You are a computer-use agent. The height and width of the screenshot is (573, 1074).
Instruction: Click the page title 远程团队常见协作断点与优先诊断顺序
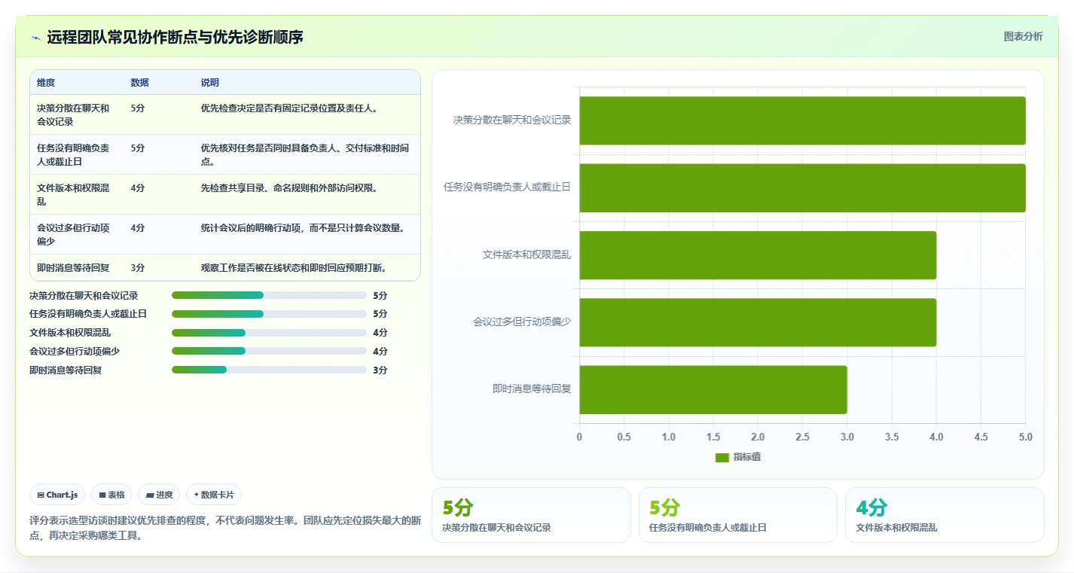175,37
